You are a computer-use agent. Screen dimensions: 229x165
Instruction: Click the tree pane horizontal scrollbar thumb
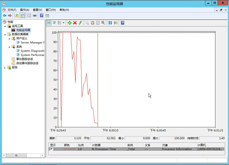(16, 155)
